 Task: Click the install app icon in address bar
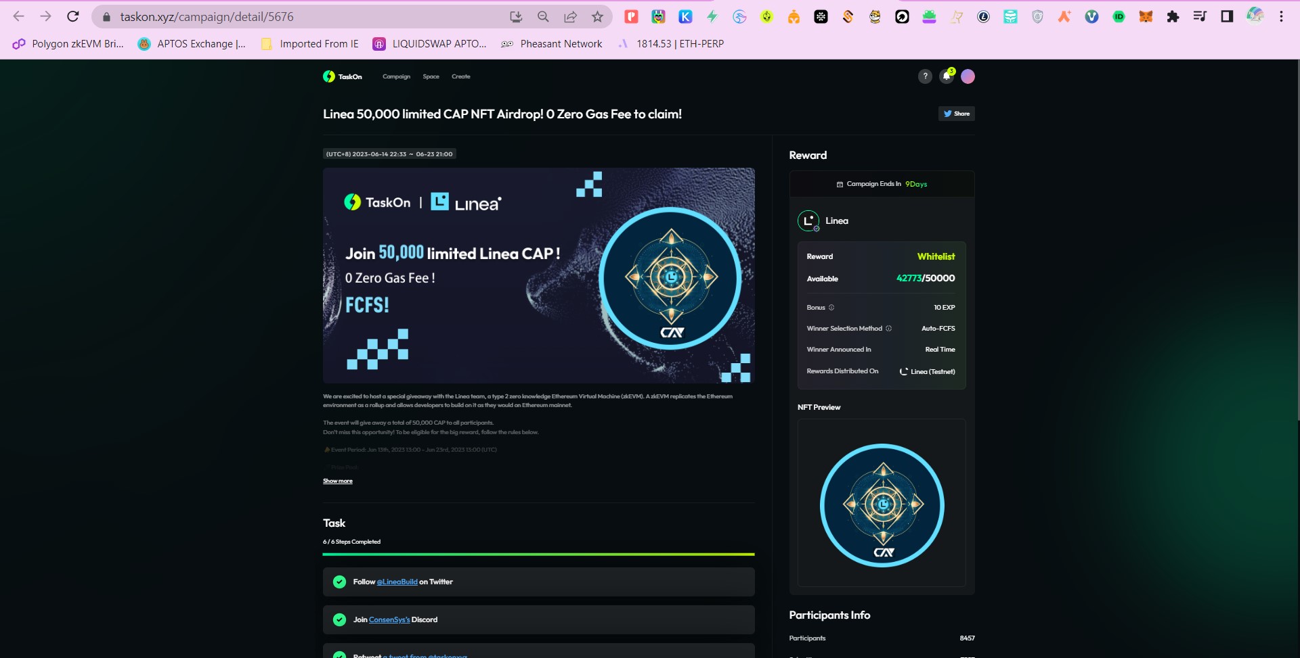pyautogui.click(x=516, y=17)
